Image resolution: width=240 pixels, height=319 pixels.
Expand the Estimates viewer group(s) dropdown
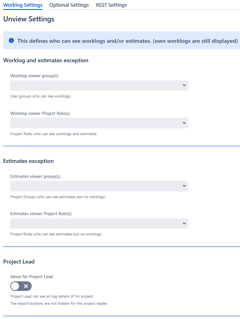(99, 186)
